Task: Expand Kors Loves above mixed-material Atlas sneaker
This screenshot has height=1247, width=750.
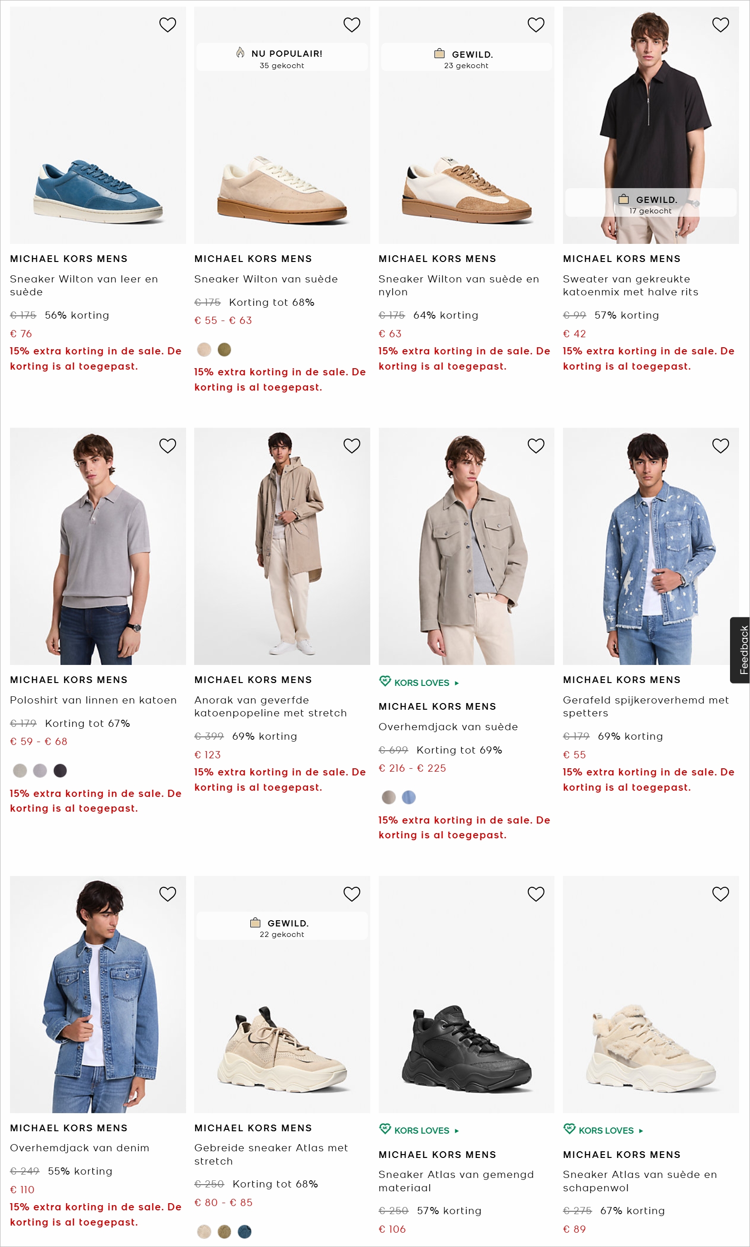Action: pos(419,1130)
